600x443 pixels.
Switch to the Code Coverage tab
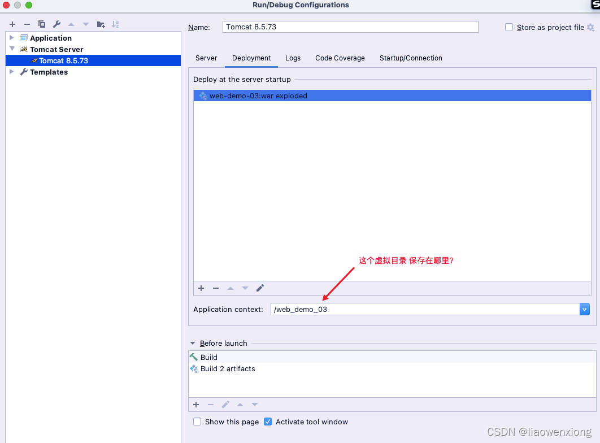pyautogui.click(x=340, y=58)
